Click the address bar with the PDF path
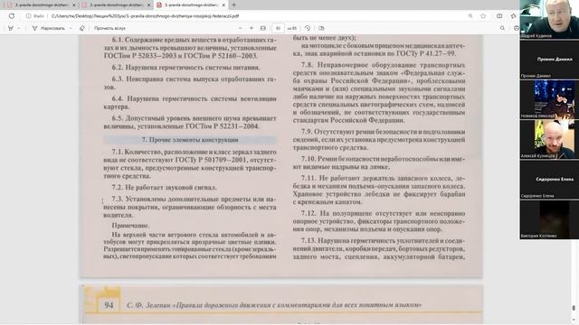The height and width of the screenshot is (325, 579). (x=145, y=16)
